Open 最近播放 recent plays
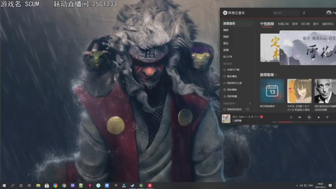The image size is (336, 189). [x=230, y=76]
